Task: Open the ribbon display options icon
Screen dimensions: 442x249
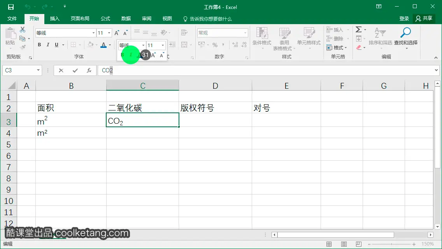Action: pyautogui.click(x=379, y=7)
